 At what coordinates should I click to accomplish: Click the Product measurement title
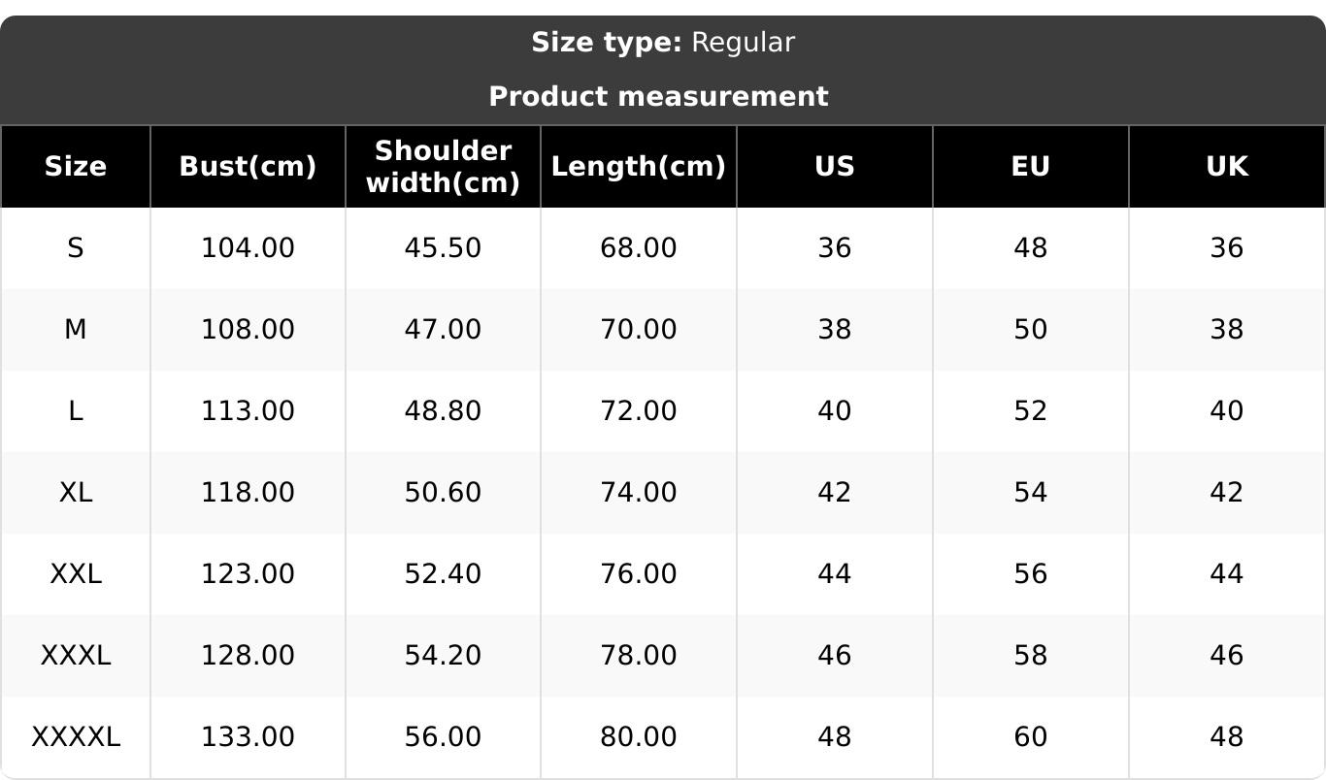[x=658, y=97]
